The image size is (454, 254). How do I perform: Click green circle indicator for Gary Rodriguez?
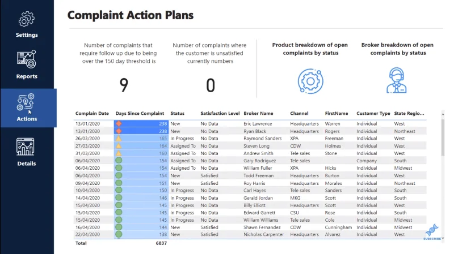click(x=119, y=161)
